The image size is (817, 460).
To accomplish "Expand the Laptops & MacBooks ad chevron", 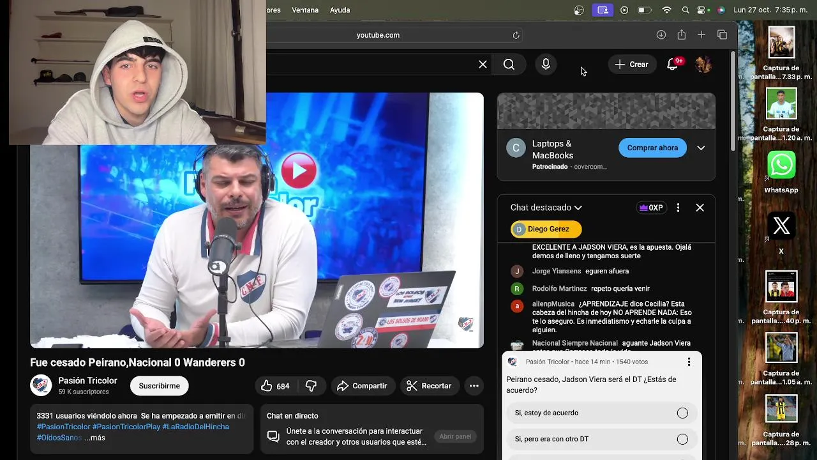I will coord(701,148).
